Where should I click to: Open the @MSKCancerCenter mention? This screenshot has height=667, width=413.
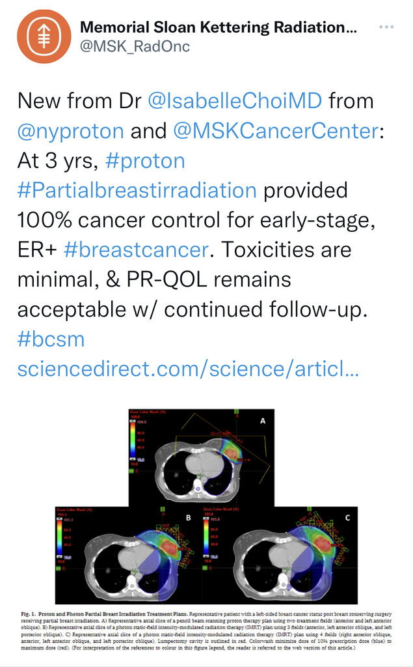275,131
